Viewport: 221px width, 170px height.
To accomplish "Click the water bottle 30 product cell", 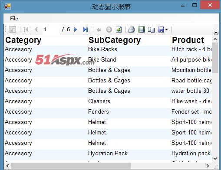I will point(191,91).
